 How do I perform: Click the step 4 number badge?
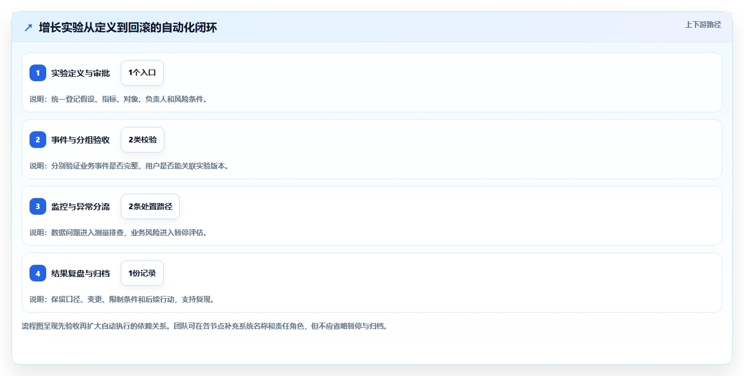[x=38, y=273]
